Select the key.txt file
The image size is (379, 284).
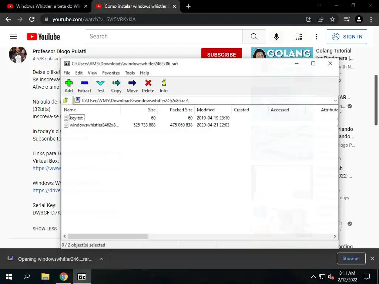76,118
